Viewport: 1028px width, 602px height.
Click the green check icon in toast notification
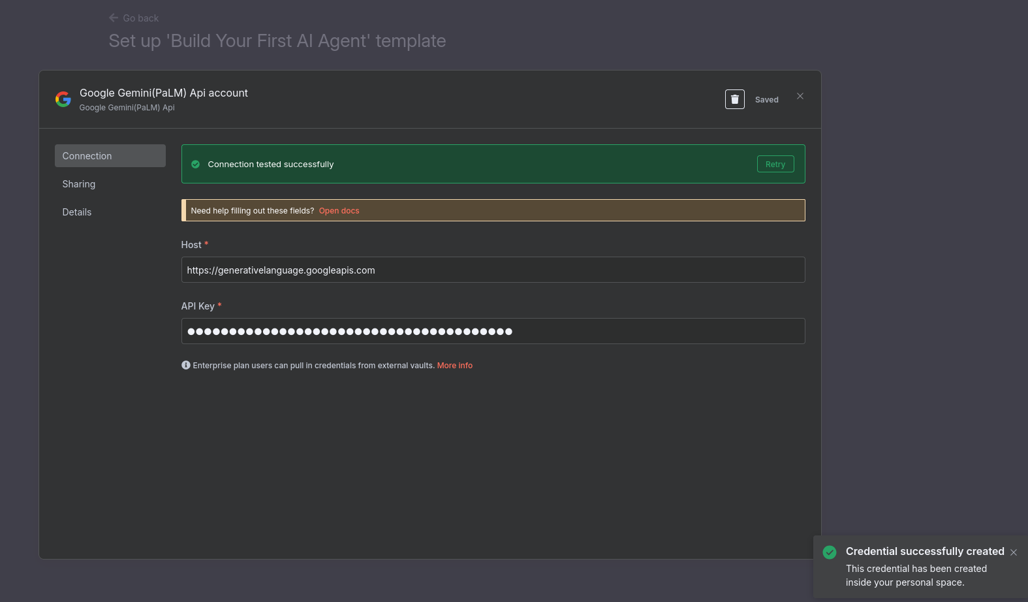click(830, 552)
